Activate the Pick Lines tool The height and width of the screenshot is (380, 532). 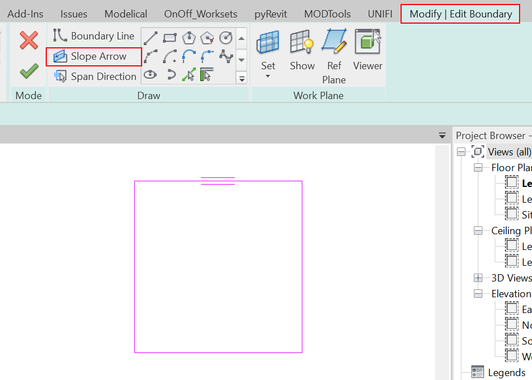[x=188, y=75]
